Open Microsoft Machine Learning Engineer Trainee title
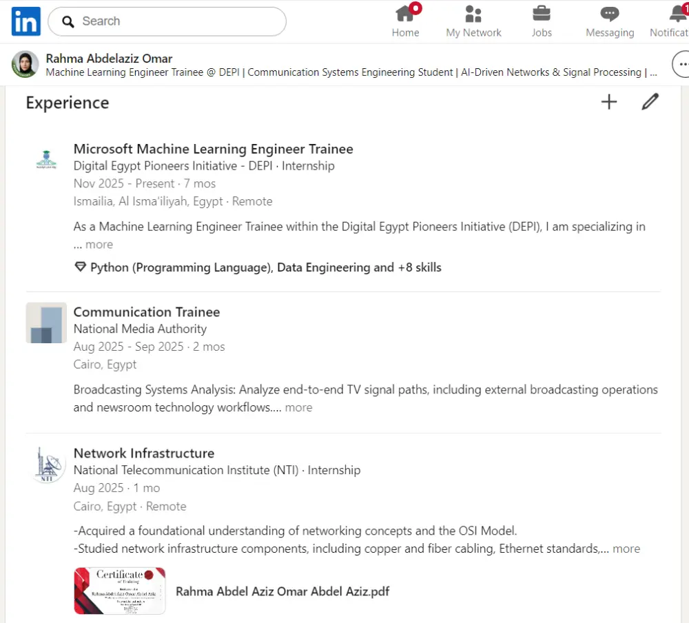 click(213, 149)
